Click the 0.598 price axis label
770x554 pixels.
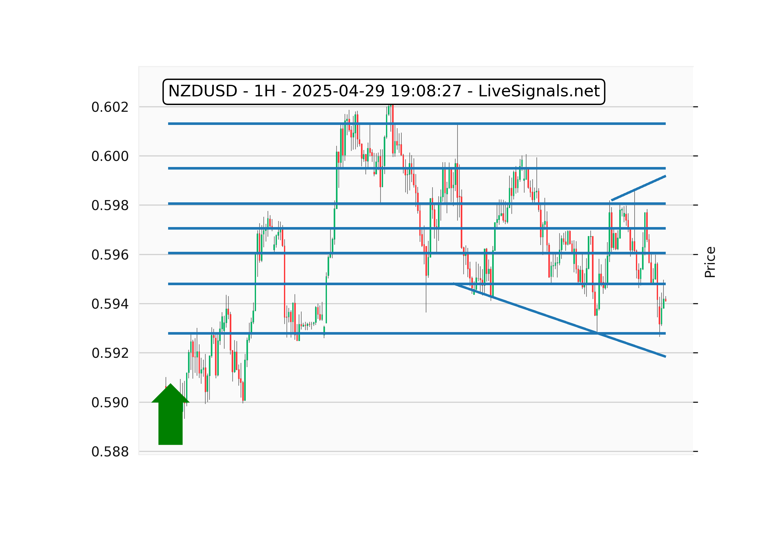110,206
